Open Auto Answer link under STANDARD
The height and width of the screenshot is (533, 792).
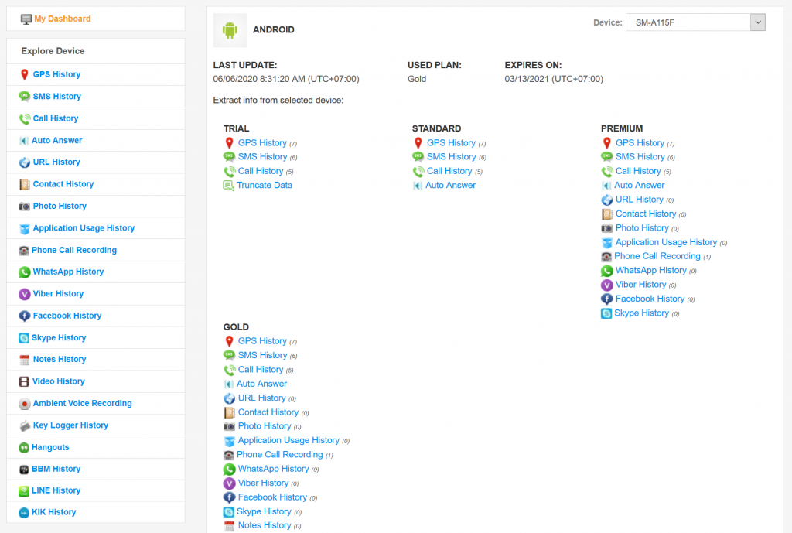(451, 186)
